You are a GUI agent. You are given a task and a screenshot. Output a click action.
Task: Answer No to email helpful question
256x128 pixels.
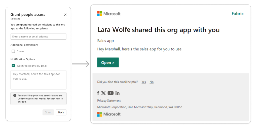click(x=152, y=82)
